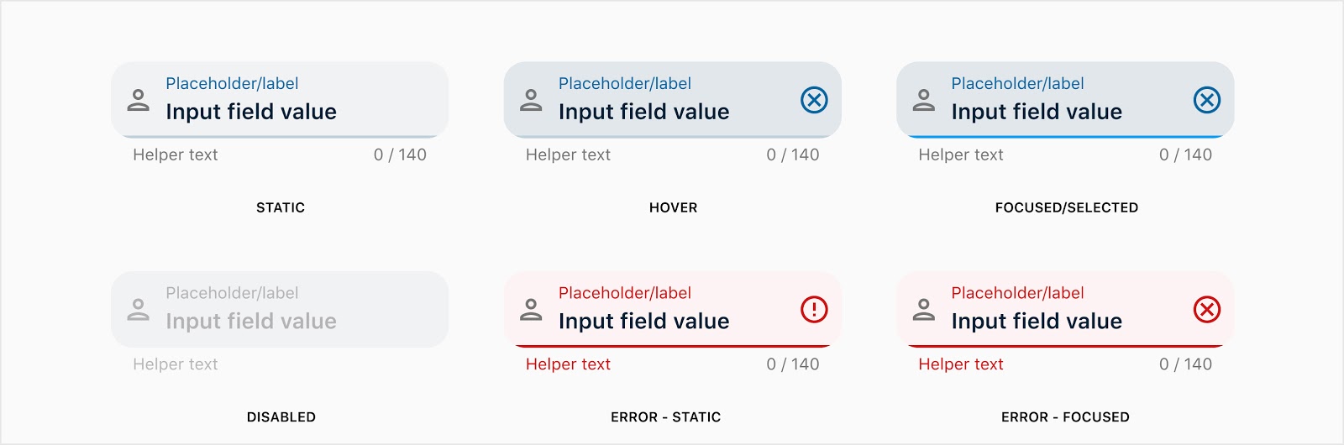Click the Error - Focused input field value
This screenshot has width=1344, height=445.
click(1037, 322)
